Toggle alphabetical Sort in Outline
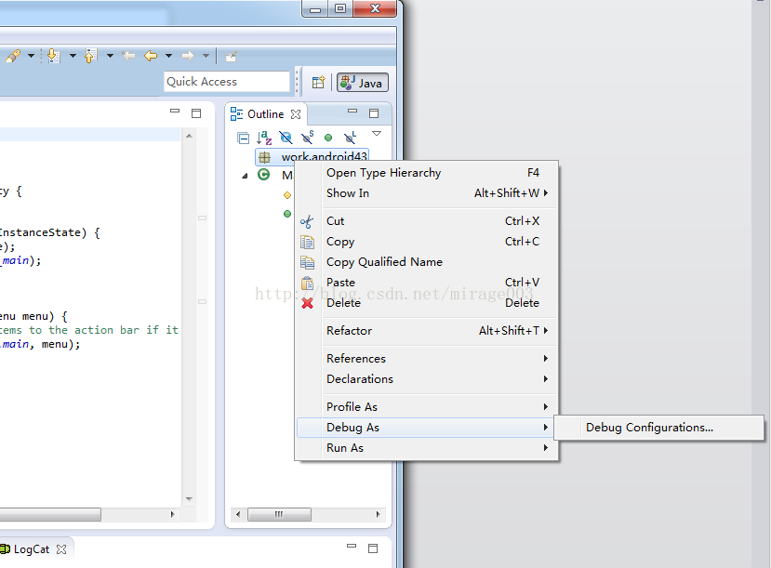The width and height of the screenshot is (771, 568). [264, 138]
